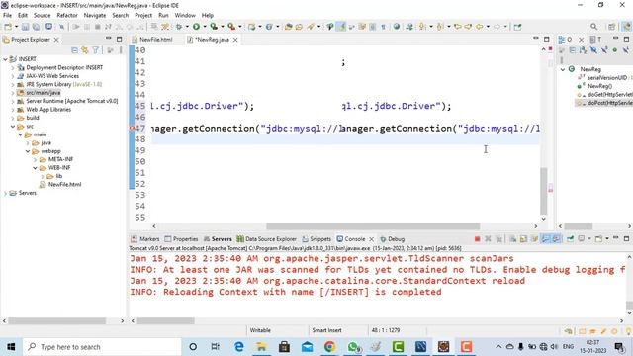Click the Pin Editor toolbar icon
The image size is (633, 356).
click(x=517, y=27)
